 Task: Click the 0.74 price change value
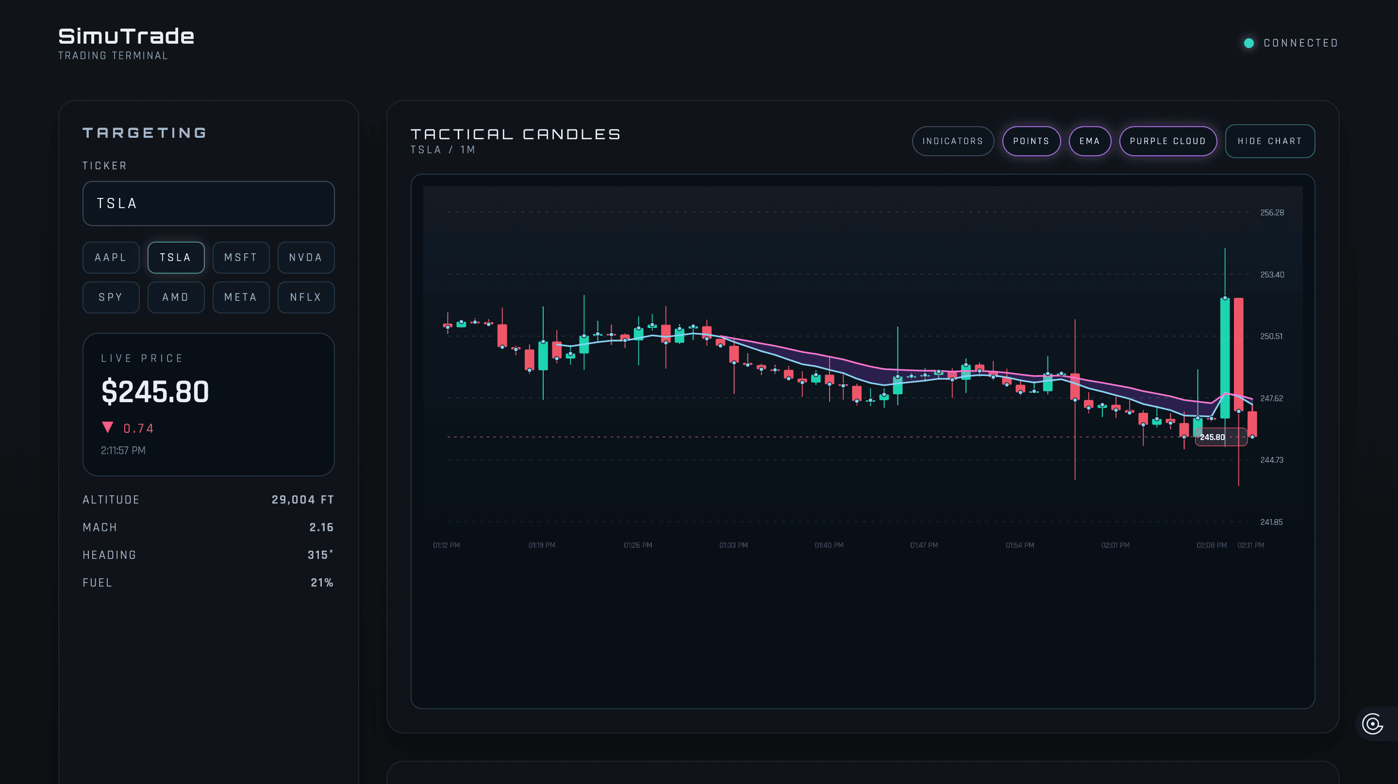click(x=139, y=428)
